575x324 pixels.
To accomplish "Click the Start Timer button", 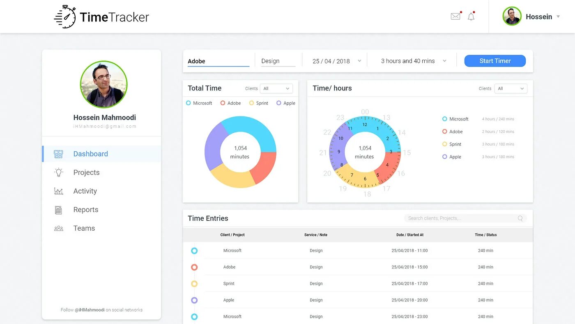I will click(x=495, y=61).
